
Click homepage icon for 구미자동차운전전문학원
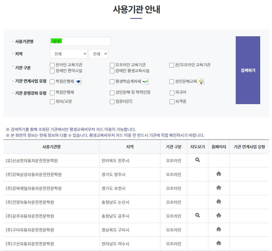(x=219, y=230)
